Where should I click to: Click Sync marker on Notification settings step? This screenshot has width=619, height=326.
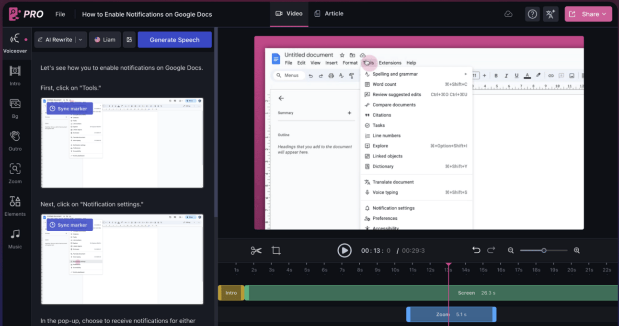tap(69, 225)
